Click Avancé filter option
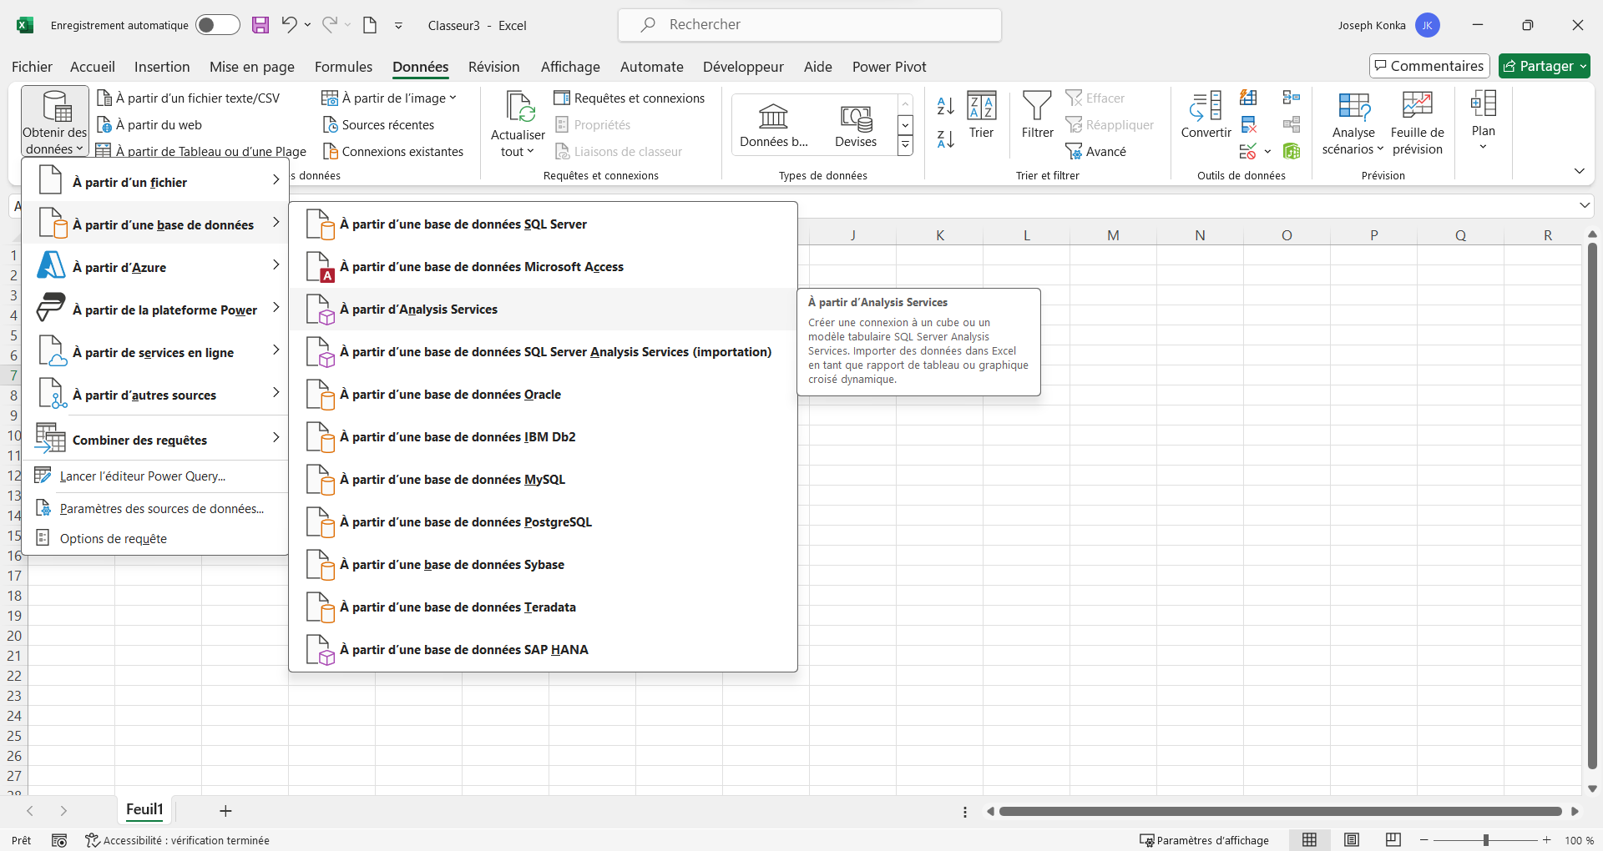Screen dimensions: 1603x851 click(1095, 152)
